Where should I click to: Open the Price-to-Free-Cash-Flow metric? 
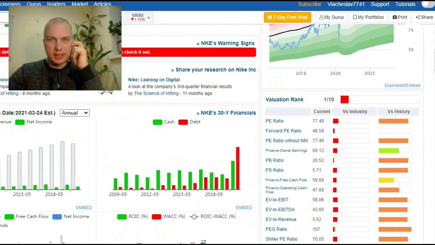pyautogui.click(x=286, y=180)
